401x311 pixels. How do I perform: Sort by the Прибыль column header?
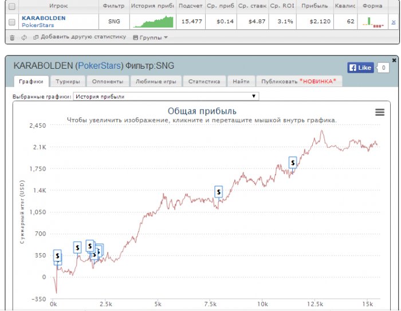click(x=314, y=6)
